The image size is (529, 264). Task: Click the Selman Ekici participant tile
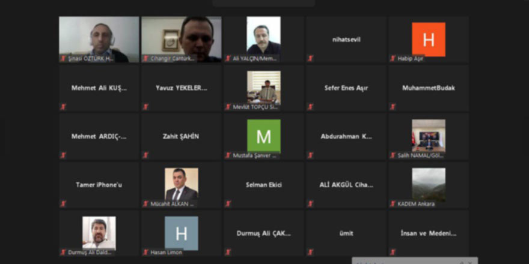[x=264, y=185]
